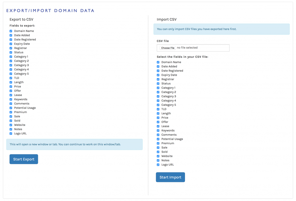Viewport: 296px width, 201px height.
Task: Toggle Potential Usage export checkbox
Action: pyautogui.click(x=11, y=108)
